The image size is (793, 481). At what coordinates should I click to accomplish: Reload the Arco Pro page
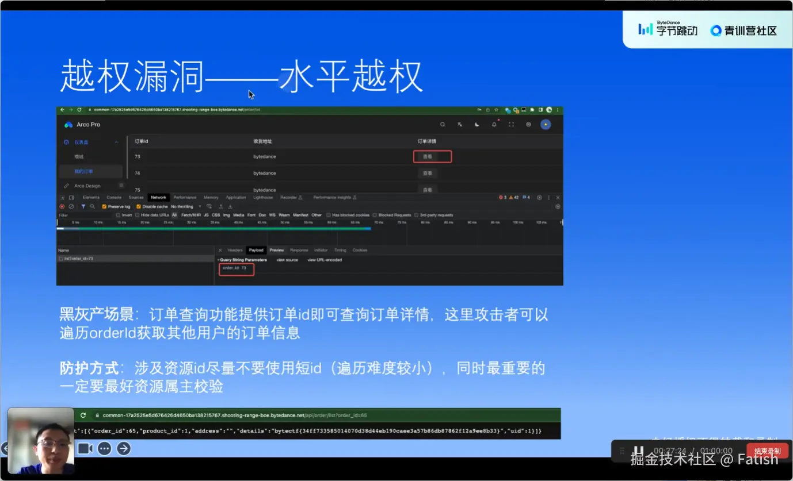pyautogui.click(x=79, y=109)
